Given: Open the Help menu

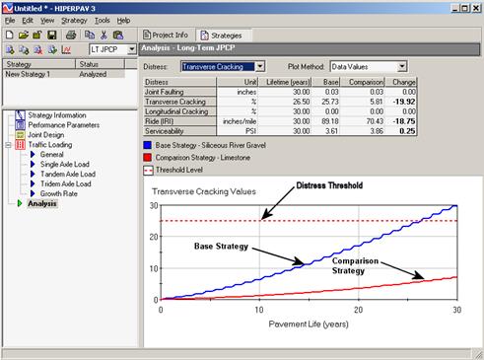Looking at the screenshot, I should (x=123, y=21).
